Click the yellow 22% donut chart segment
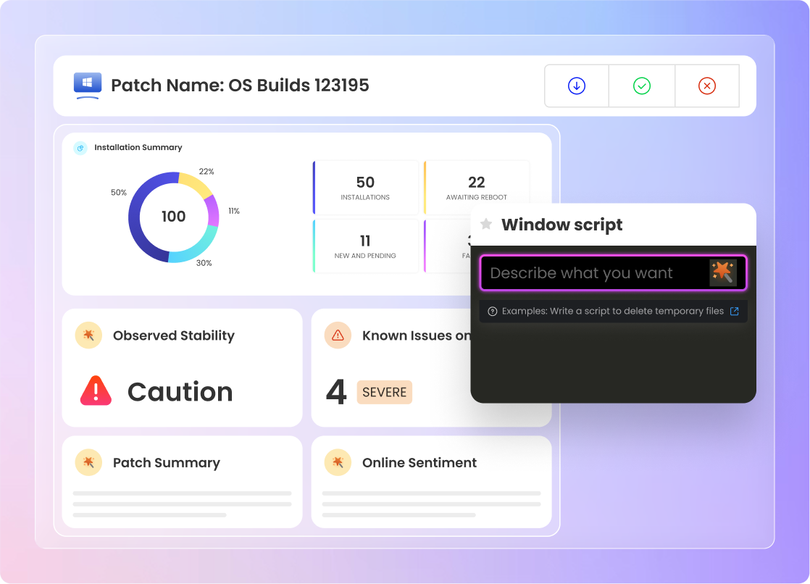Viewport: 810px width, 584px height. click(x=196, y=185)
